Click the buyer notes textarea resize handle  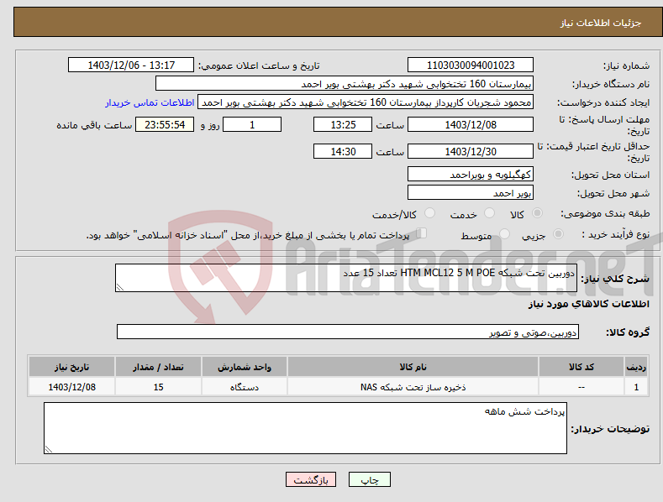tap(49, 449)
